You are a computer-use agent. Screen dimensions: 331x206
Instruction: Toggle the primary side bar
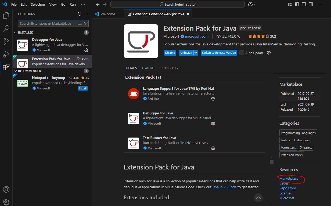[x=297, y=4]
